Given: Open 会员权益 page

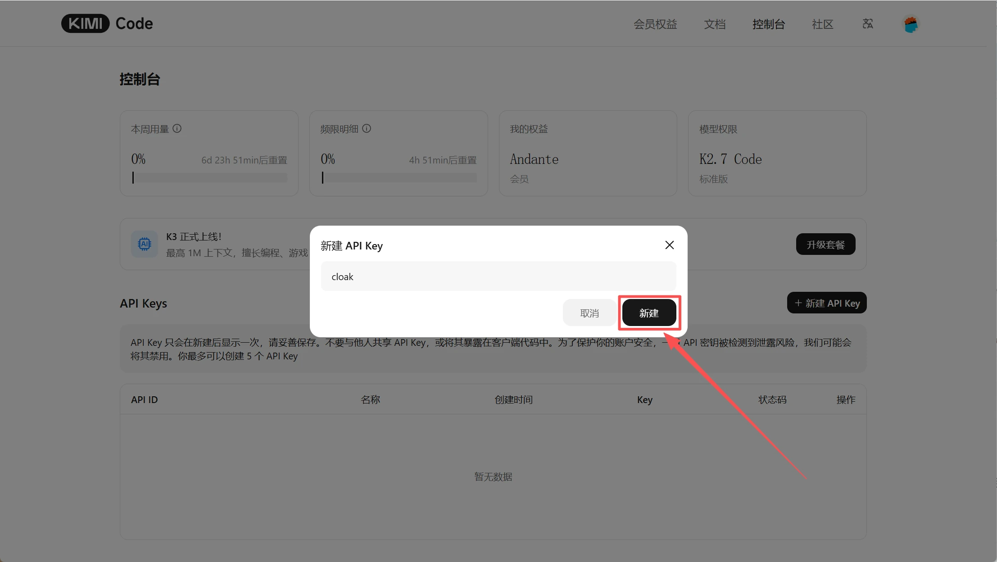Looking at the screenshot, I should coord(655,24).
